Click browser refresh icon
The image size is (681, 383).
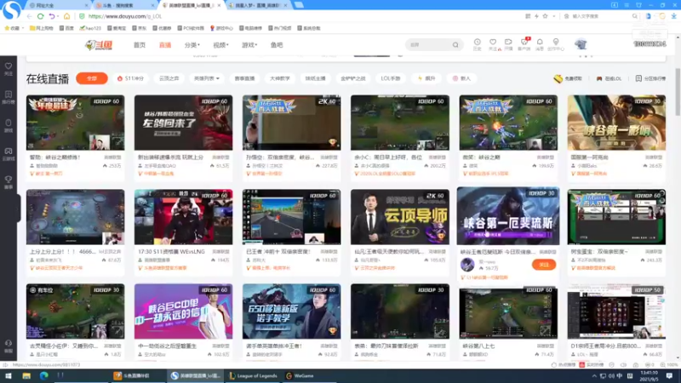(40, 16)
